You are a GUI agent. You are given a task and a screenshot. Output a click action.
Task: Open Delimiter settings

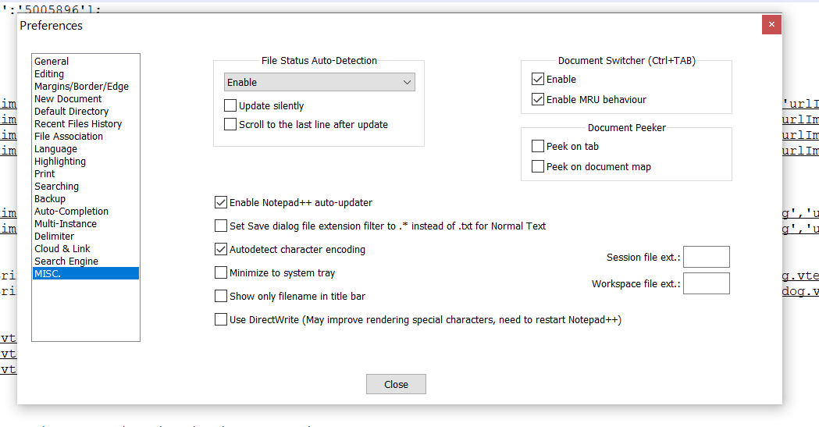point(86,237)
